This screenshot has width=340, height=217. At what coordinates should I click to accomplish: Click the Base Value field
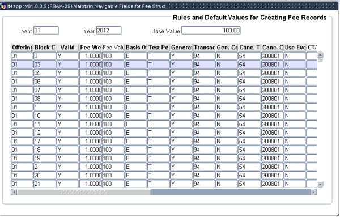pyautogui.click(x=211, y=31)
